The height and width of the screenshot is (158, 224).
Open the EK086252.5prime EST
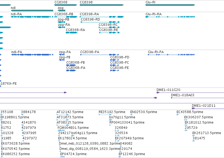pos(2,157)
